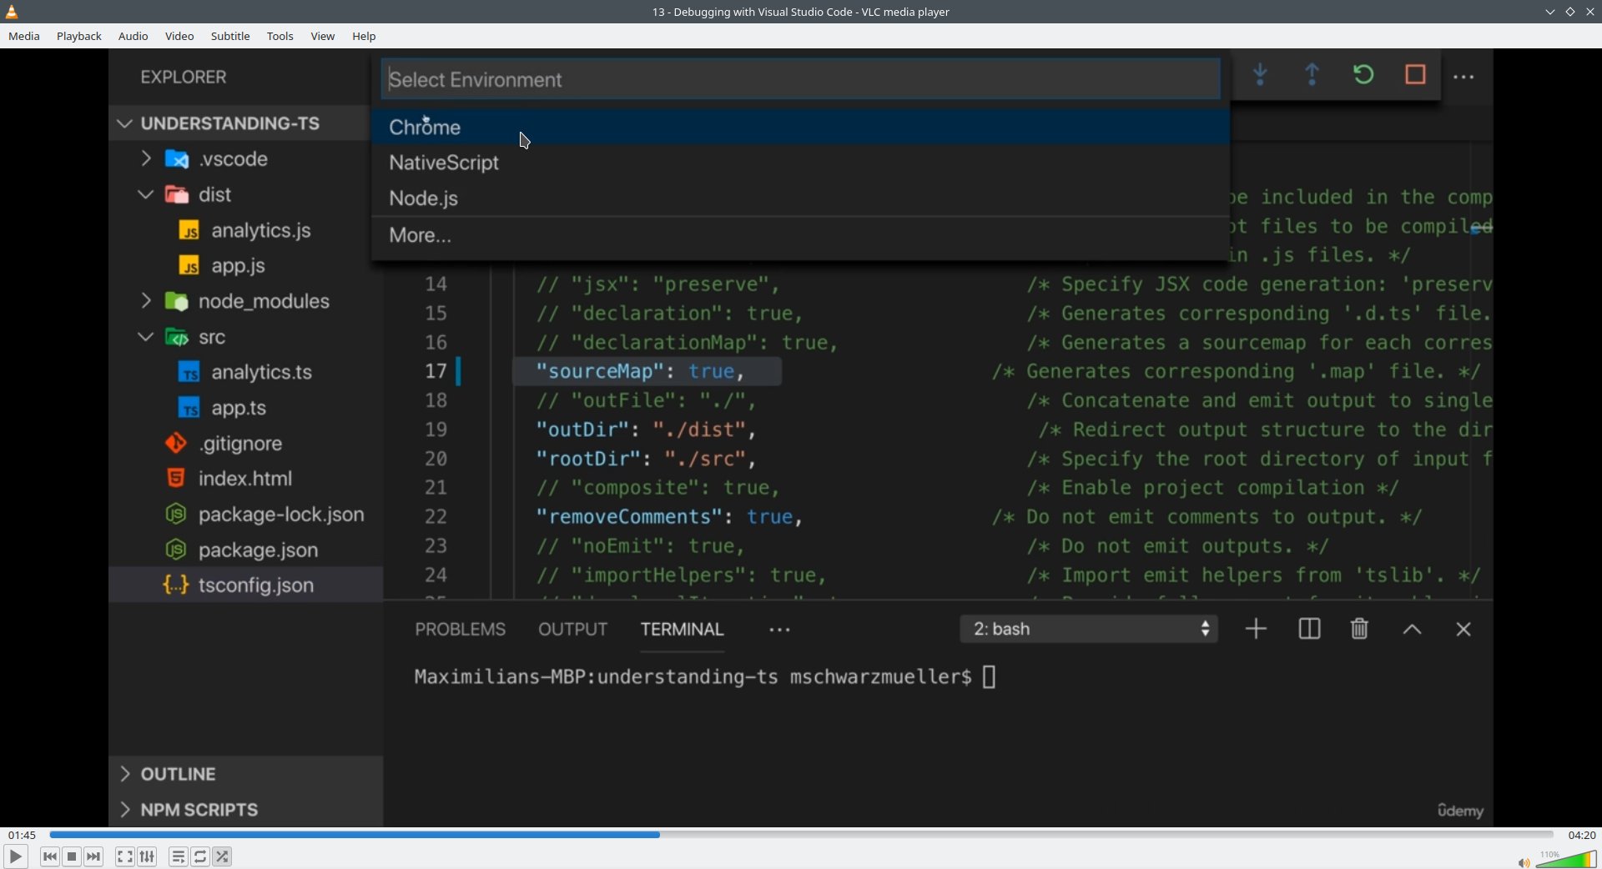Viewport: 1602px width, 869px height.
Task: Open the playlist view
Action: [x=179, y=856]
